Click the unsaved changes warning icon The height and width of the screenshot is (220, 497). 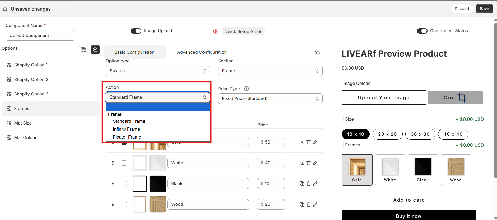(5, 9)
